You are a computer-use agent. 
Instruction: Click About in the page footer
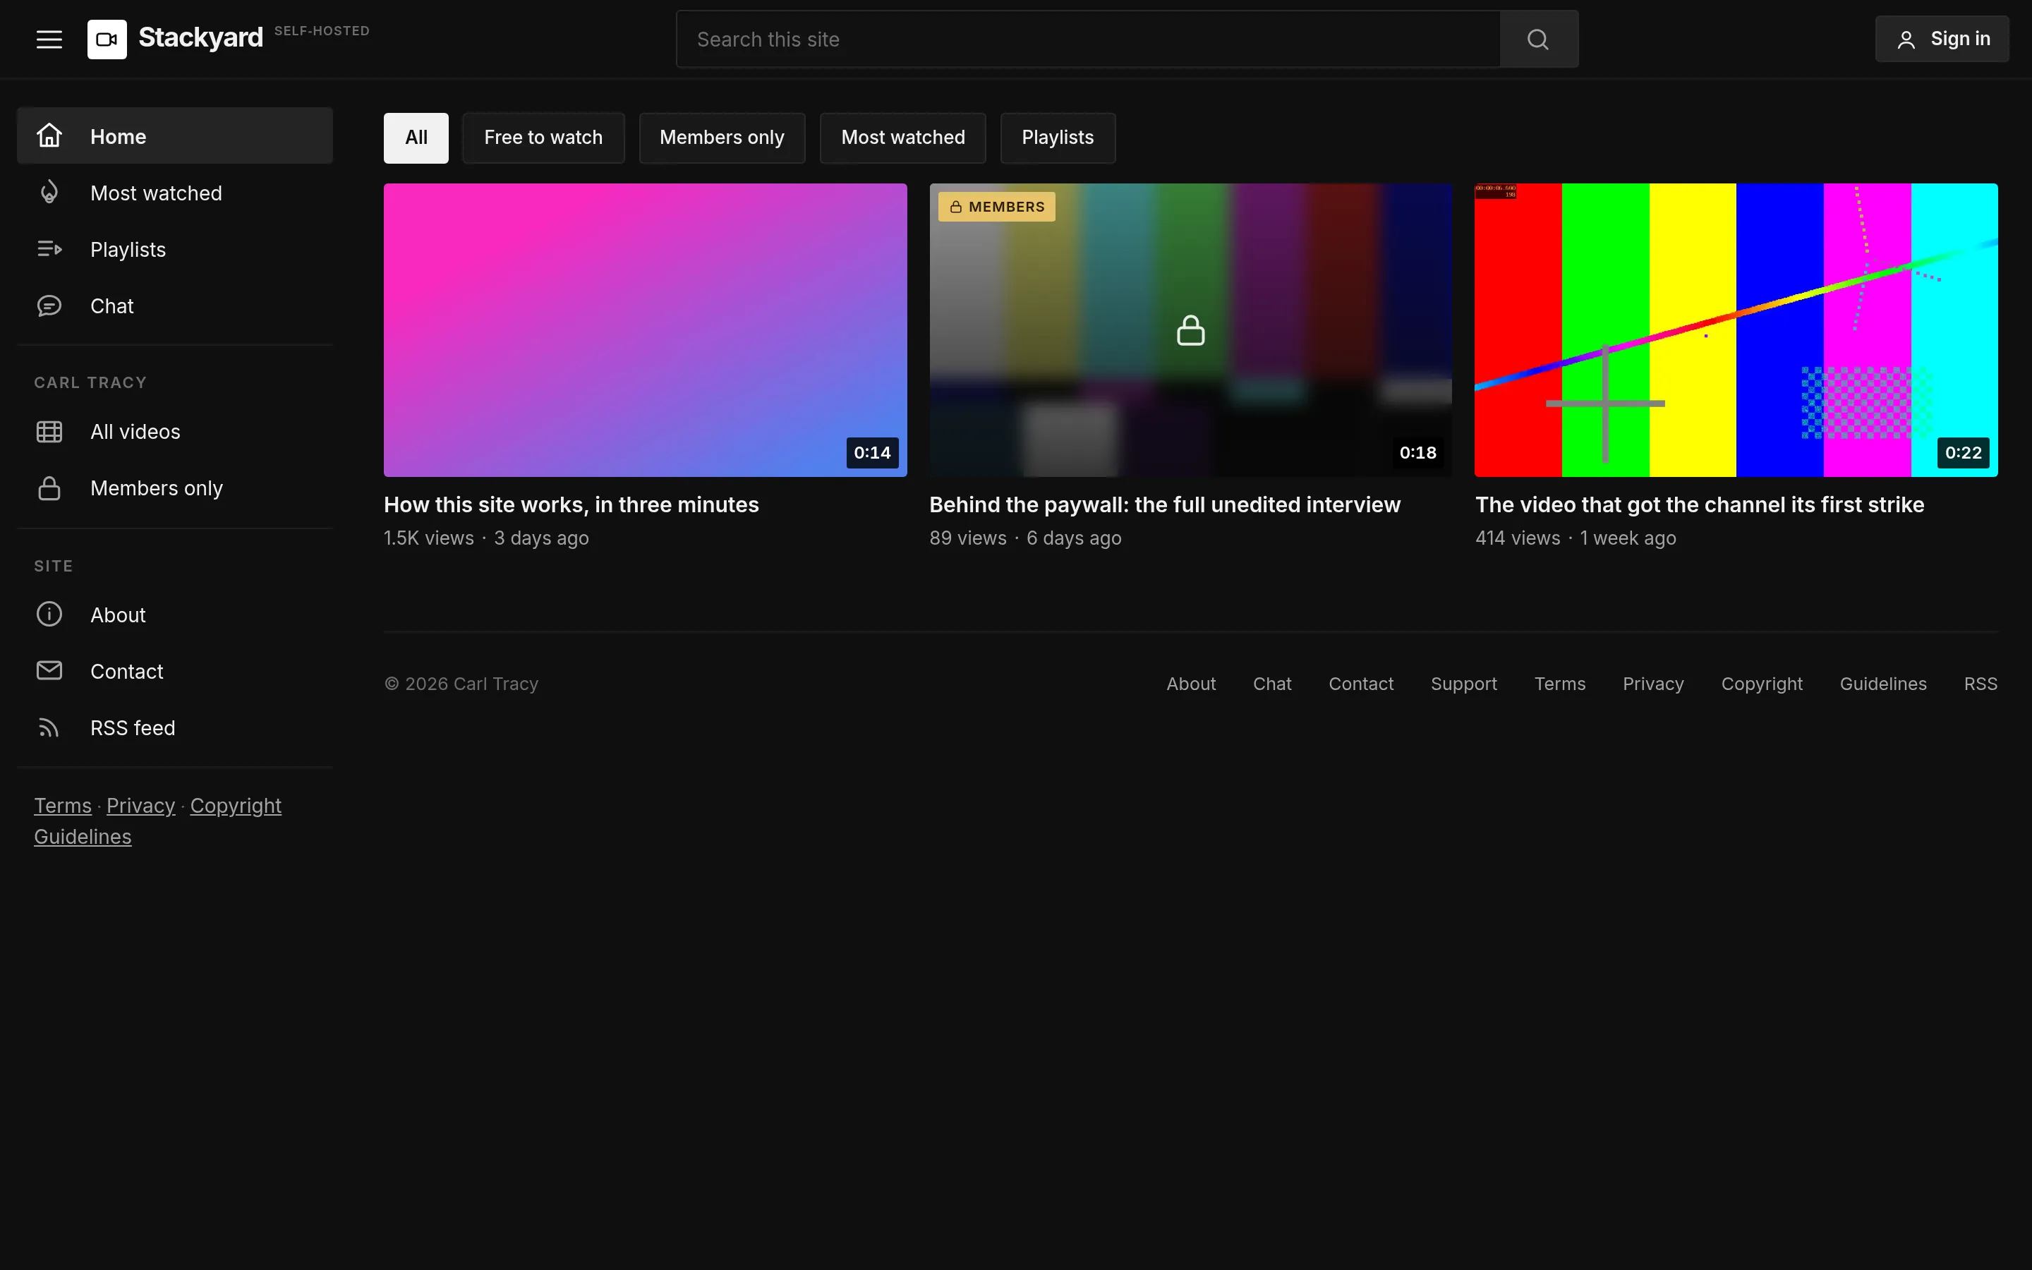click(x=1191, y=684)
